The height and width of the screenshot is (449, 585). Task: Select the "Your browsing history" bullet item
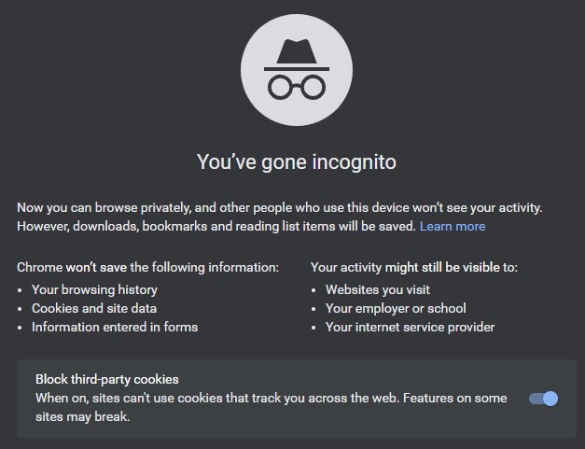[x=94, y=289]
